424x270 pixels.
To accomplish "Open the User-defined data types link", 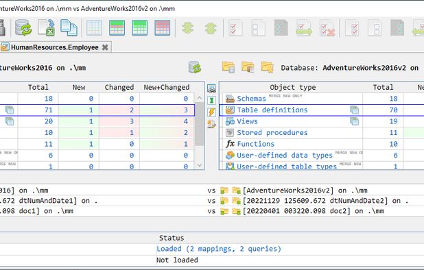I will pos(285,156).
